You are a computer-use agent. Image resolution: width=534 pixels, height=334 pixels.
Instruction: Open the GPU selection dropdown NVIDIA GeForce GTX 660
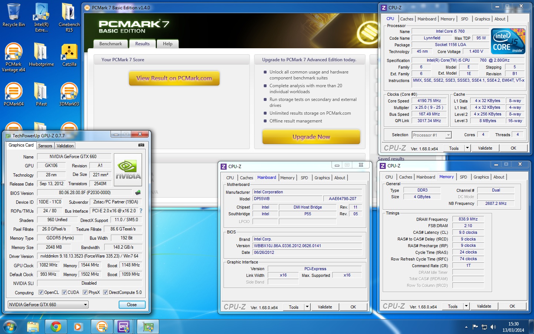(x=48, y=305)
